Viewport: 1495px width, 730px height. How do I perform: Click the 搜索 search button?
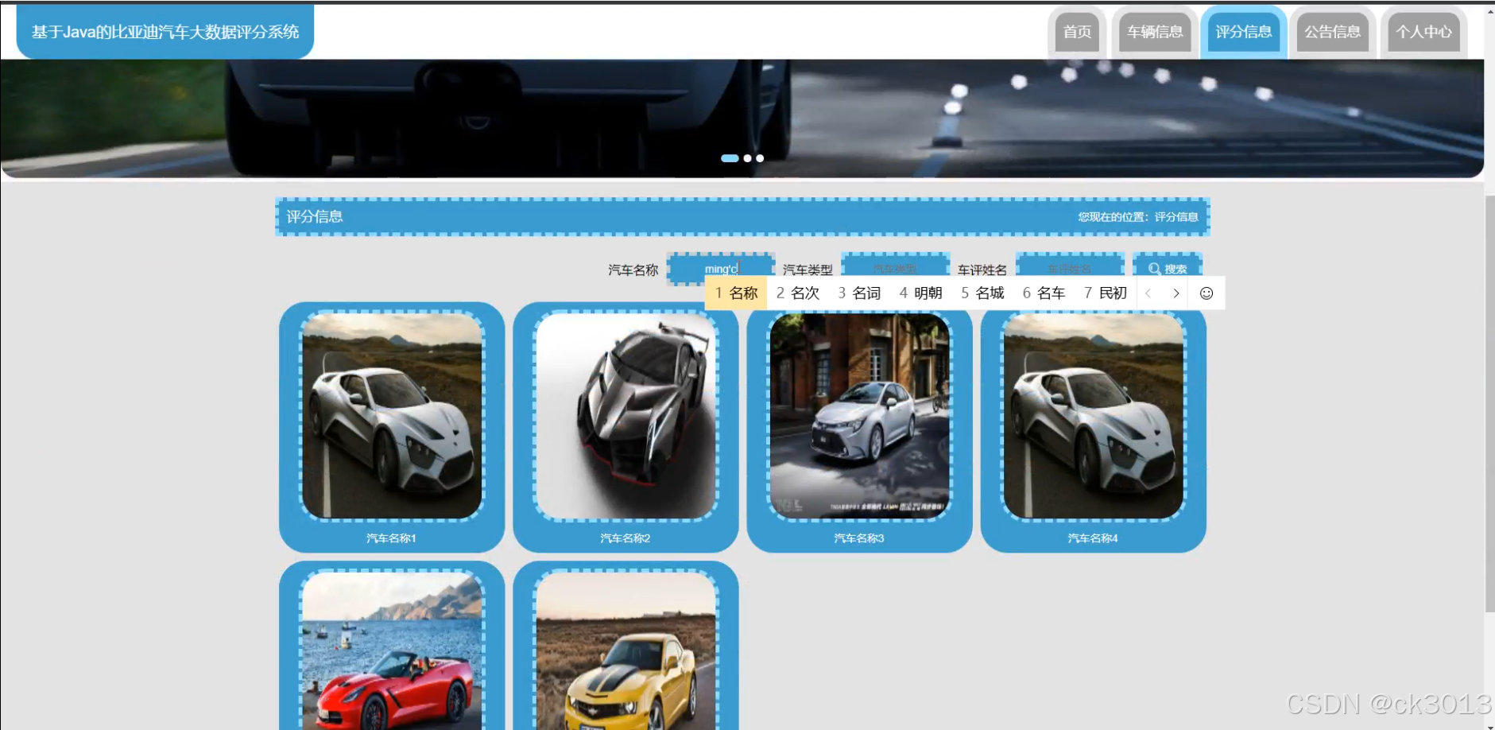click(x=1168, y=269)
